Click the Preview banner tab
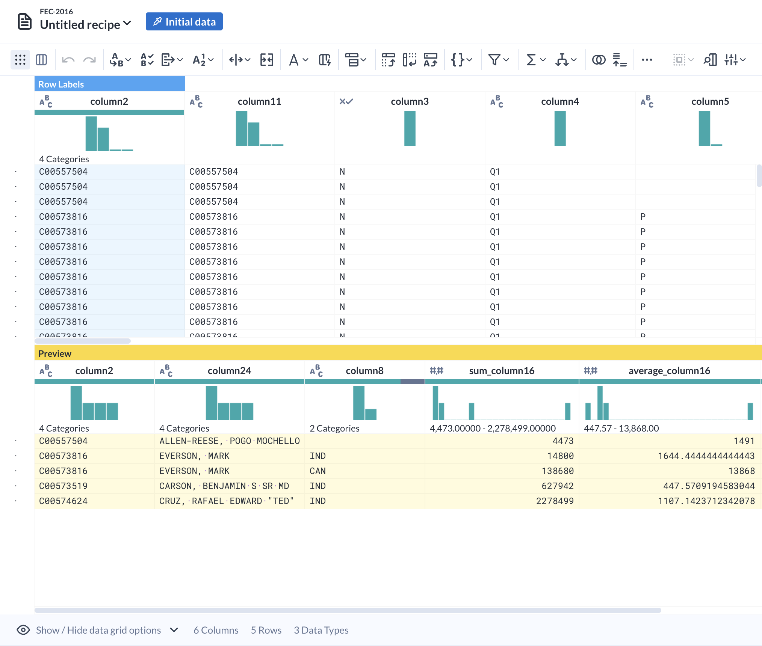 click(55, 353)
